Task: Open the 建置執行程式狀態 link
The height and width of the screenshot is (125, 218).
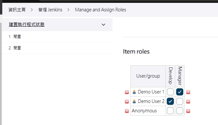Action: coord(27,24)
